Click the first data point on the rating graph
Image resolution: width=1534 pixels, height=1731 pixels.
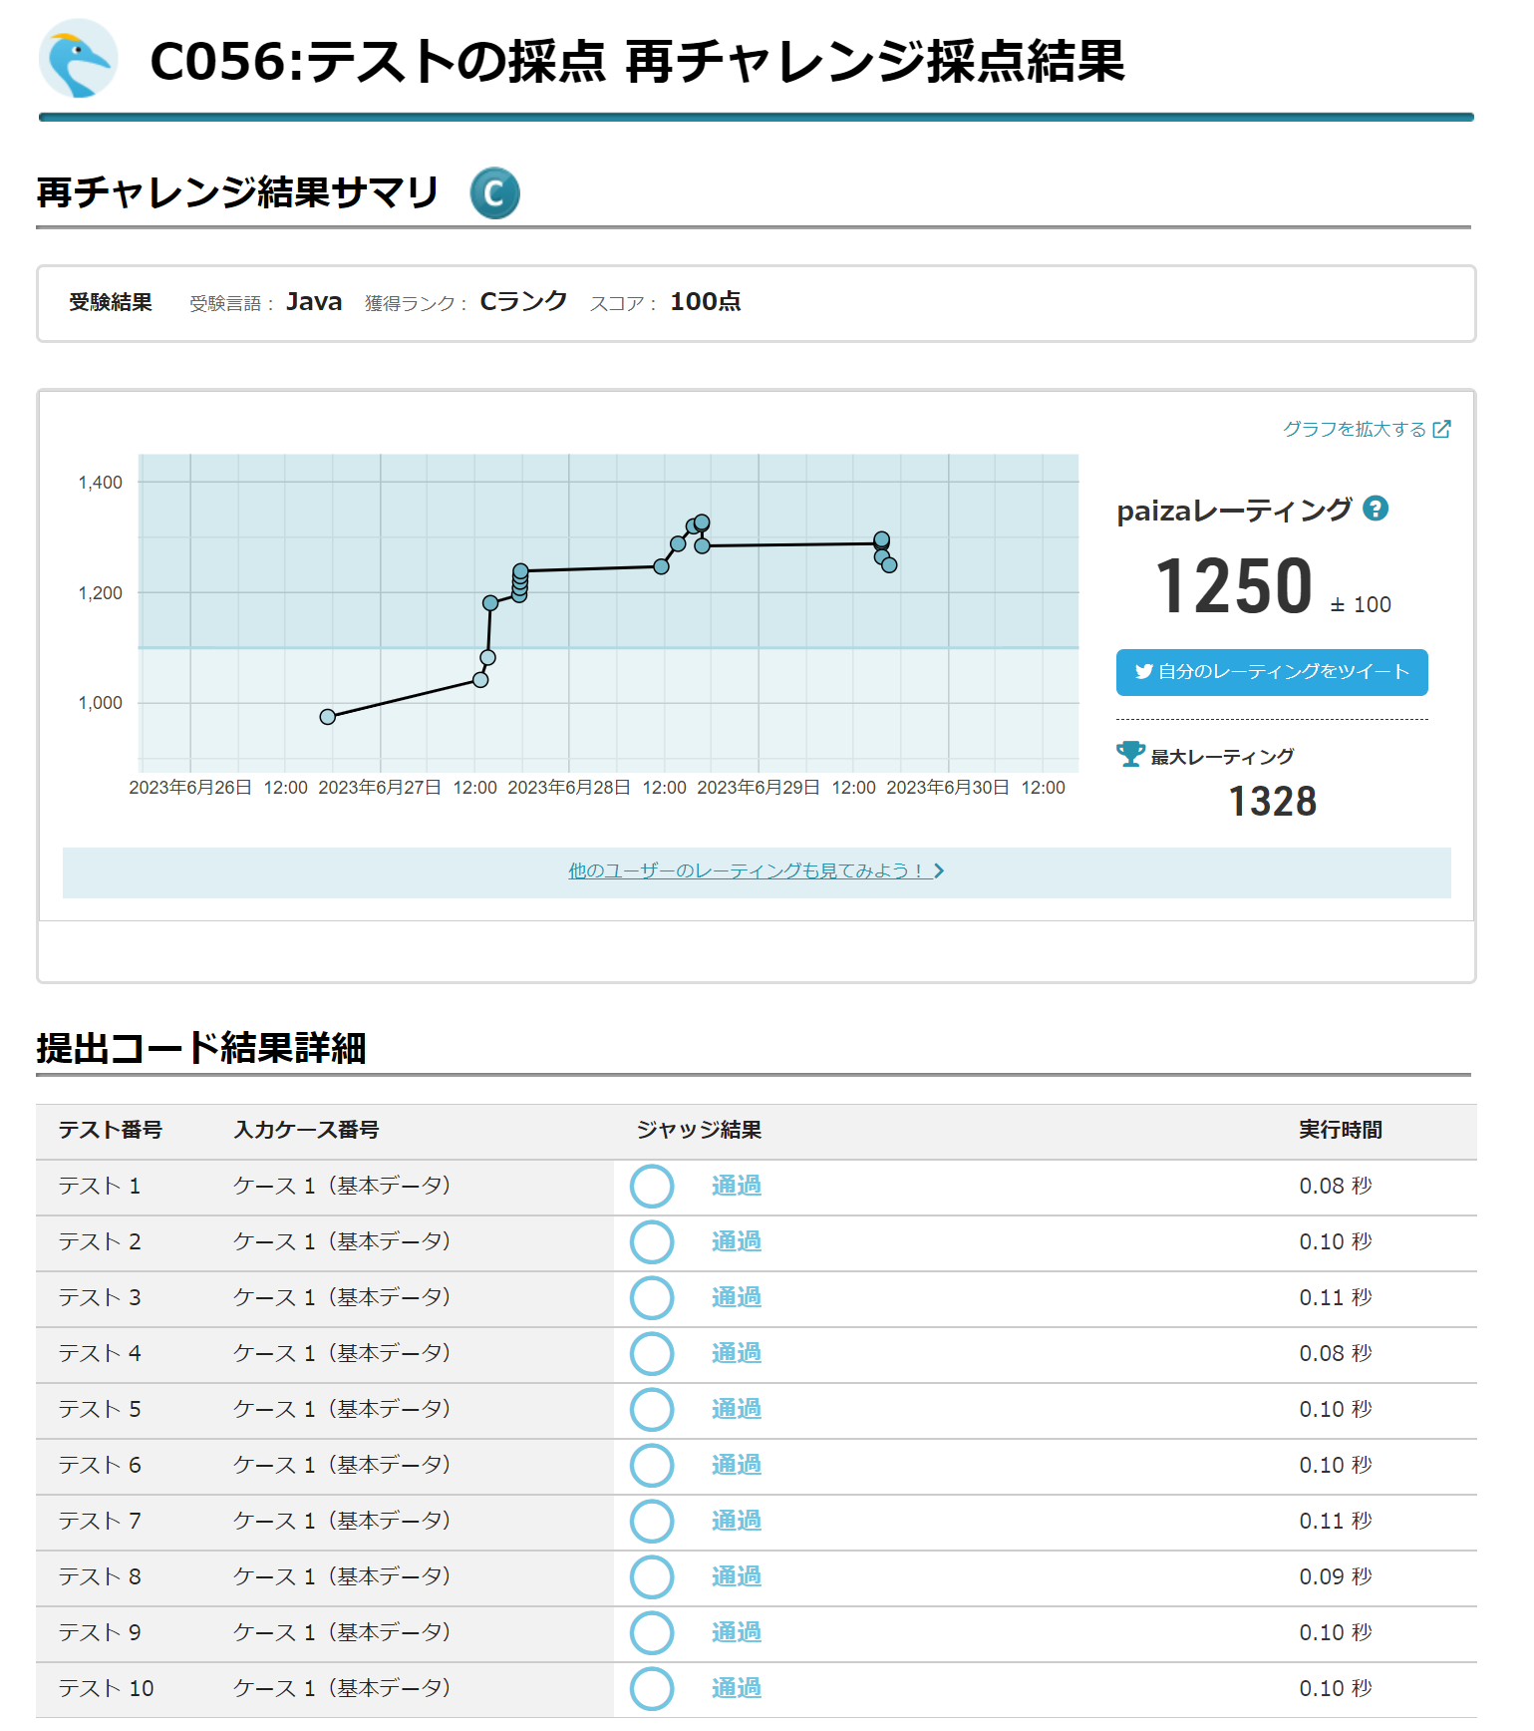pyautogui.click(x=328, y=717)
